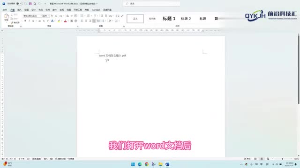Click the Format Painter button
The image size is (300, 168).
point(15,22)
